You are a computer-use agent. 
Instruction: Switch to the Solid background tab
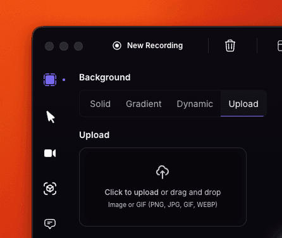pyautogui.click(x=101, y=104)
